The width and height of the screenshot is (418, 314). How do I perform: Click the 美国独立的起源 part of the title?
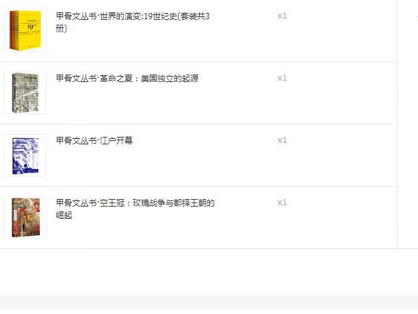pyautogui.click(x=170, y=79)
